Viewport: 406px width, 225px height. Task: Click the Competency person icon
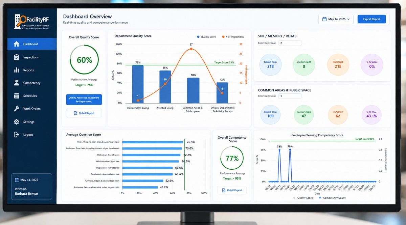click(16, 83)
